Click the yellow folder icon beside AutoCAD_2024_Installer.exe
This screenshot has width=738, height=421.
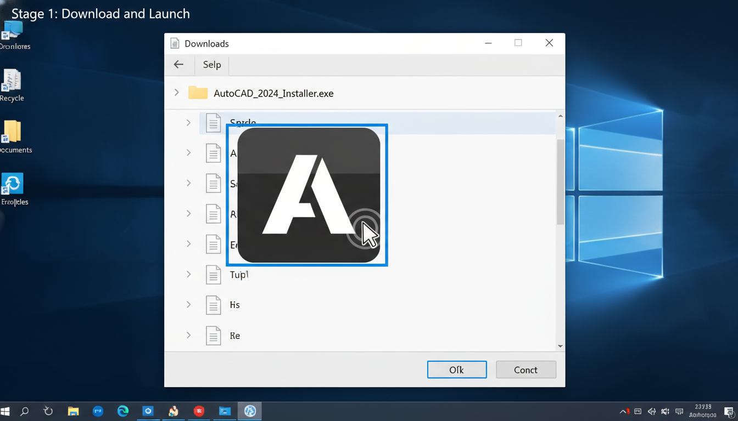coord(198,93)
